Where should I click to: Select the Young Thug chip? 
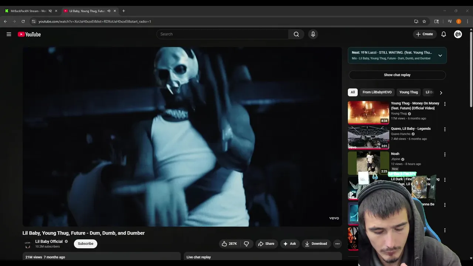coord(408,92)
